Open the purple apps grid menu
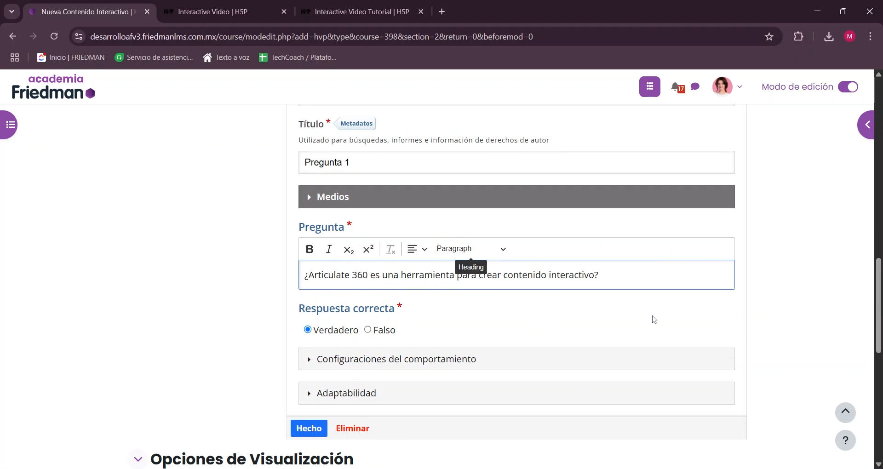The image size is (883, 469). coord(649,86)
